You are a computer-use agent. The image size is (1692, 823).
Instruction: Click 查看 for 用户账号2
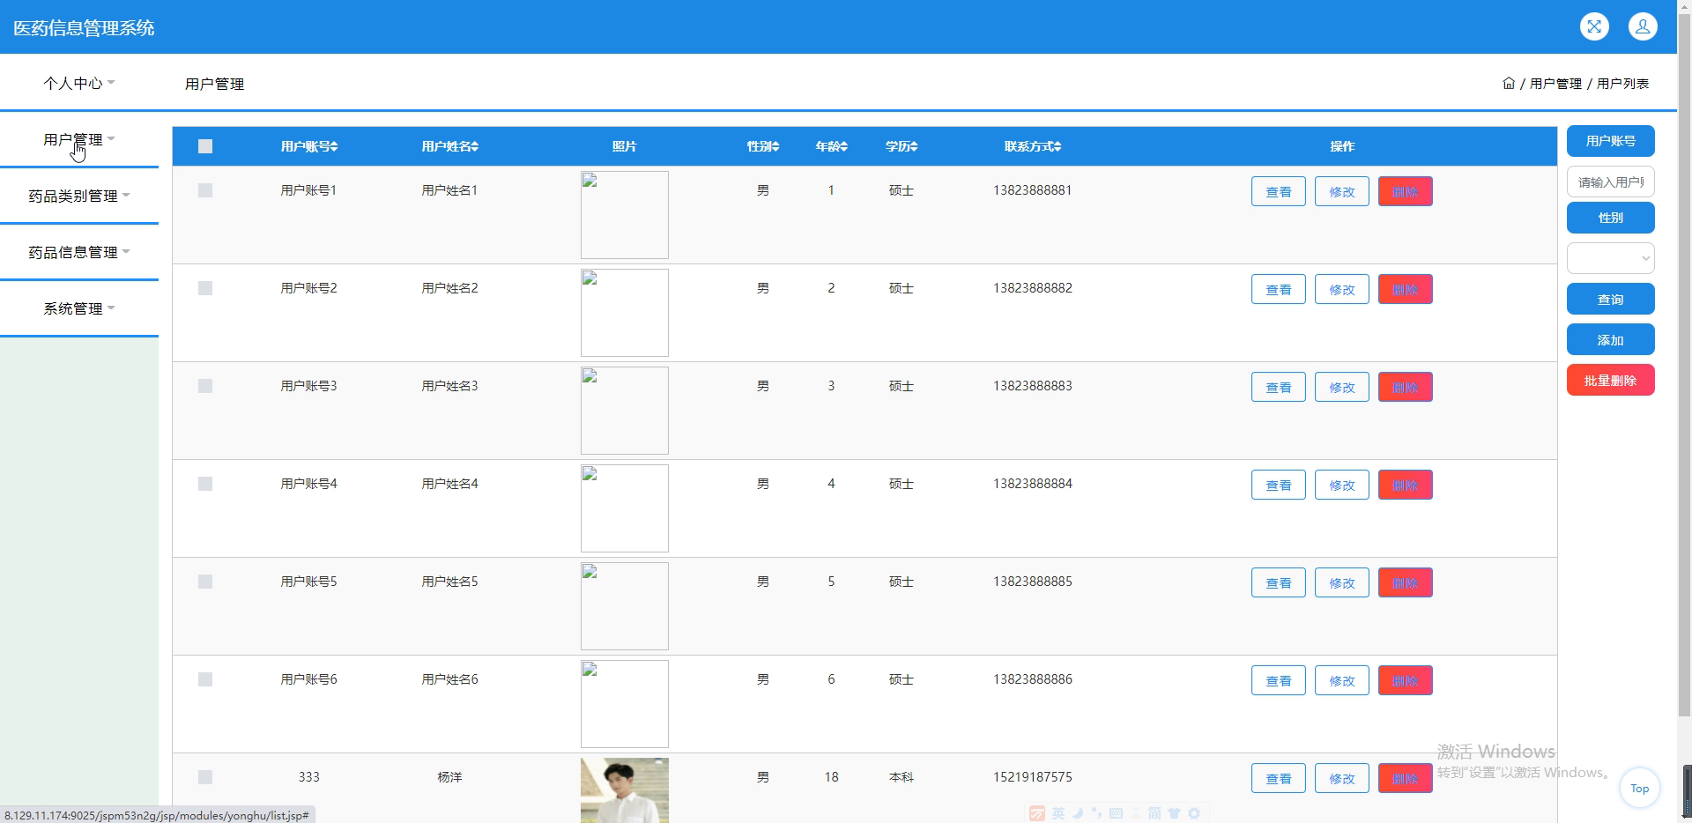1279,289
